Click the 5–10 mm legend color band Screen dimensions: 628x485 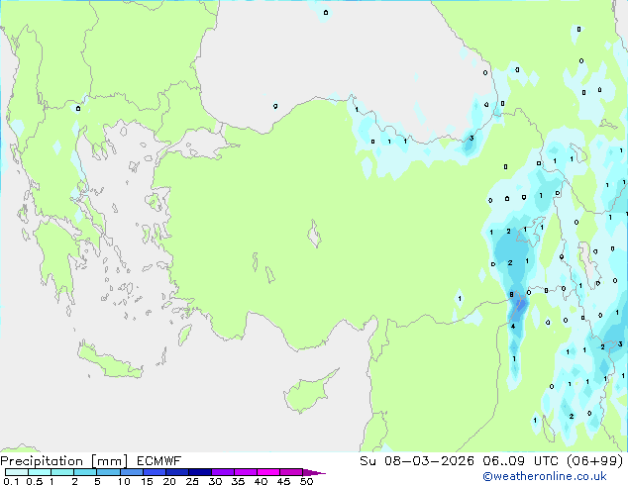tap(108, 472)
